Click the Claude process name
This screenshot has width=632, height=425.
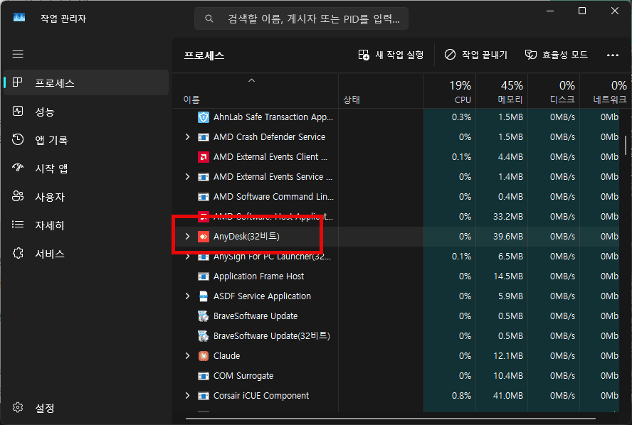[226, 356]
